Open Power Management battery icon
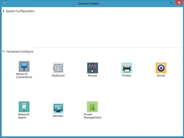 [x=92, y=107]
